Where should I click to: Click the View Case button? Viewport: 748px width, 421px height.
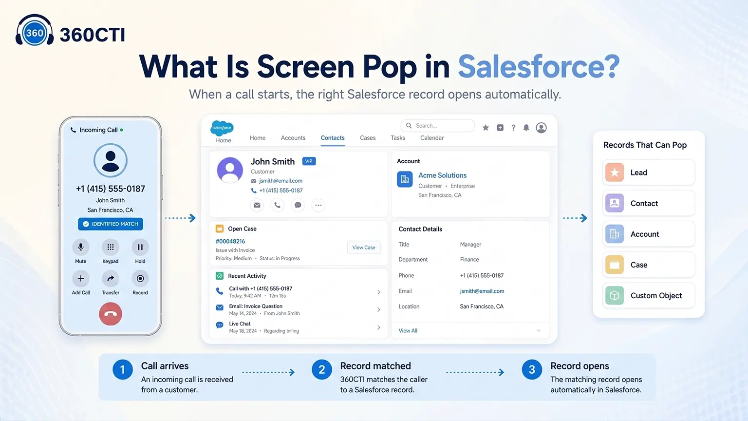[364, 248]
